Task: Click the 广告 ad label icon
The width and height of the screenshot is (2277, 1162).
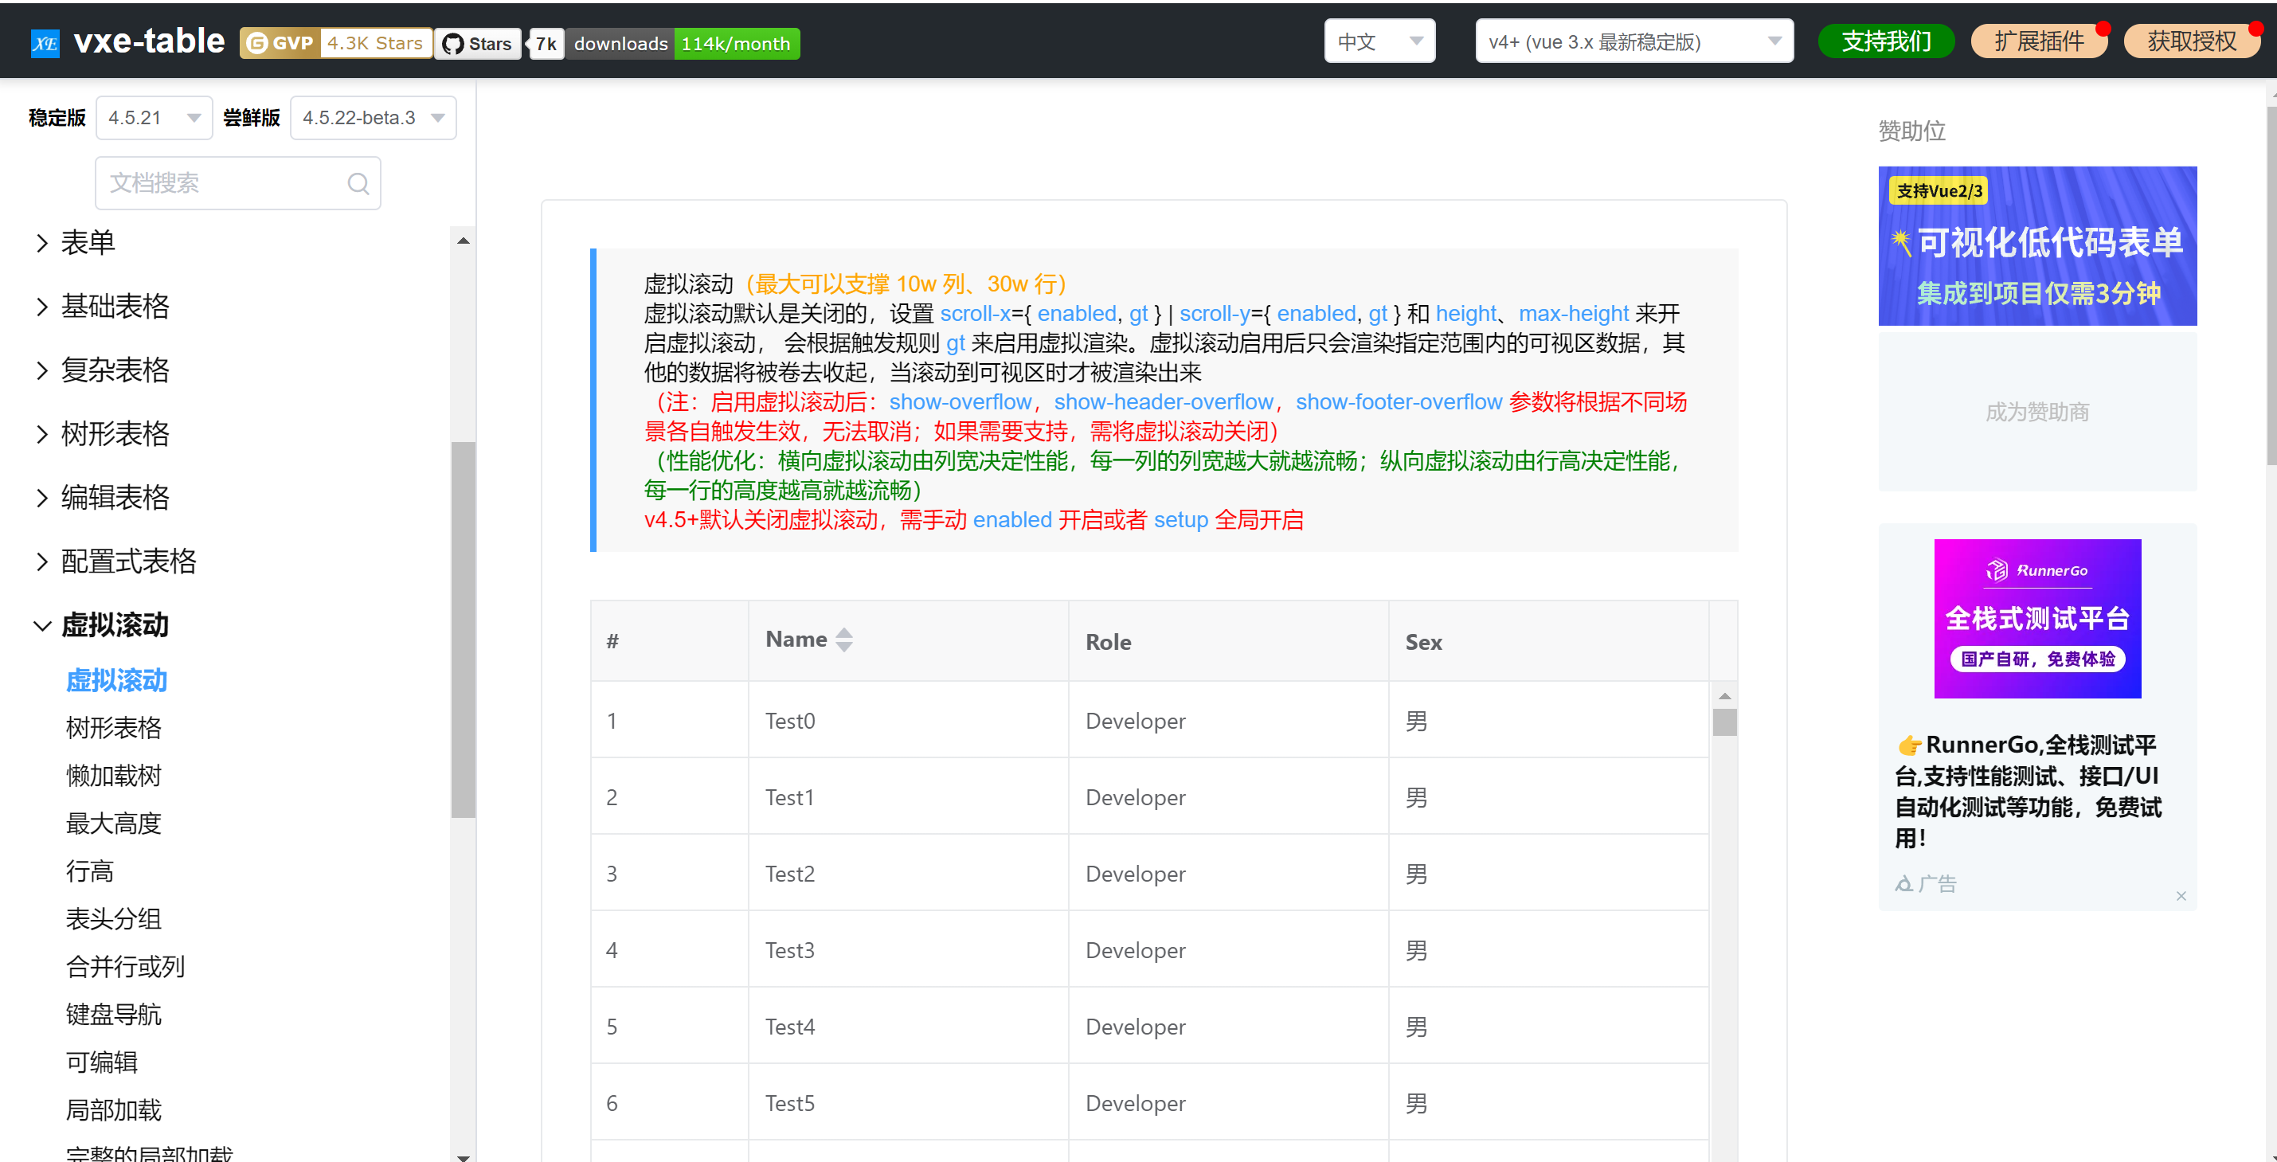Action: pos(1904,882)
